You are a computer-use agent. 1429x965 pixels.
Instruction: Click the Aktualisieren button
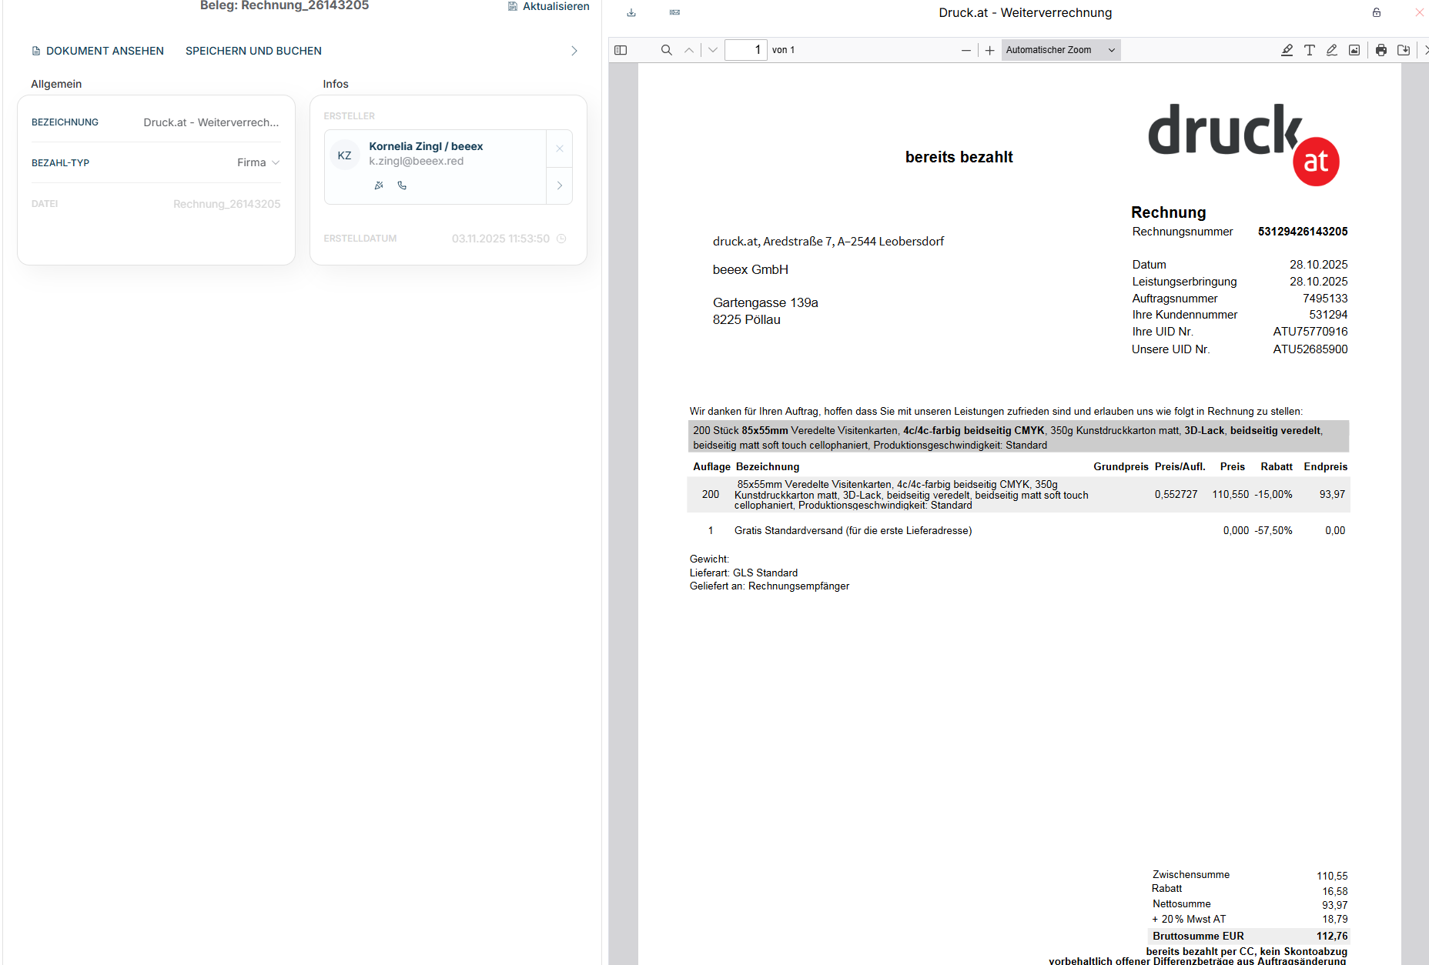coord(548,6)
